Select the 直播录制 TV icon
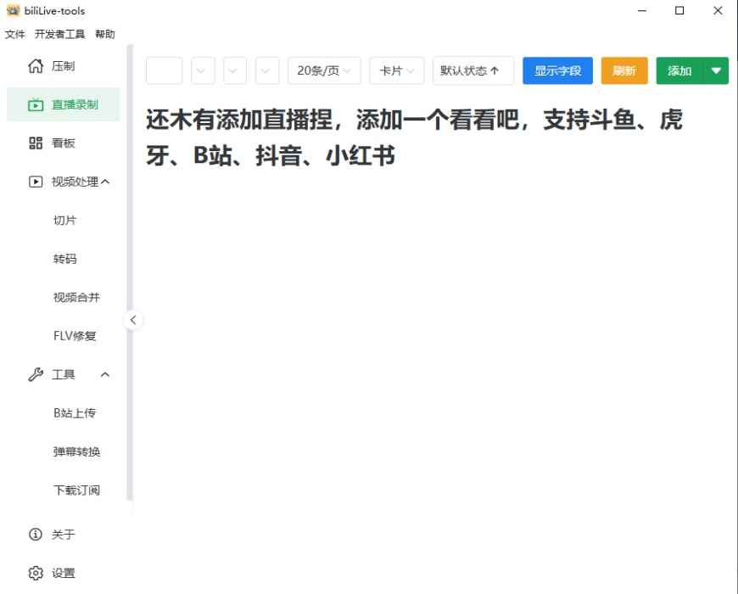Viewport: 738px width, 594px height. [36, 104]
